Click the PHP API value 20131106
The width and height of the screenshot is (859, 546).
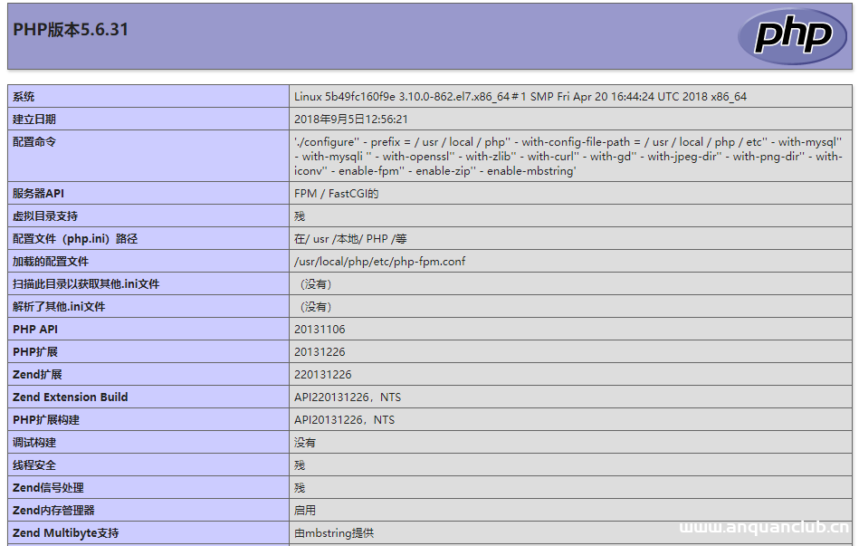(x=320, y=330)
